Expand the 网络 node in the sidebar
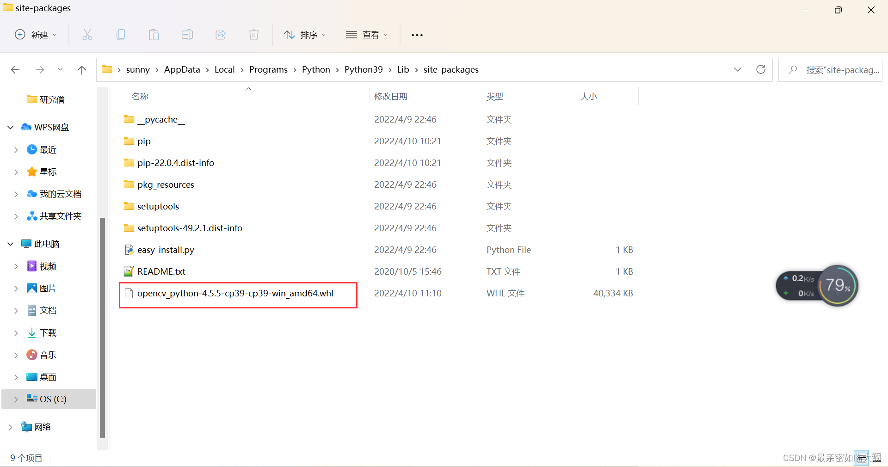The height and width of the screenshot is (467, 888). 10,427
